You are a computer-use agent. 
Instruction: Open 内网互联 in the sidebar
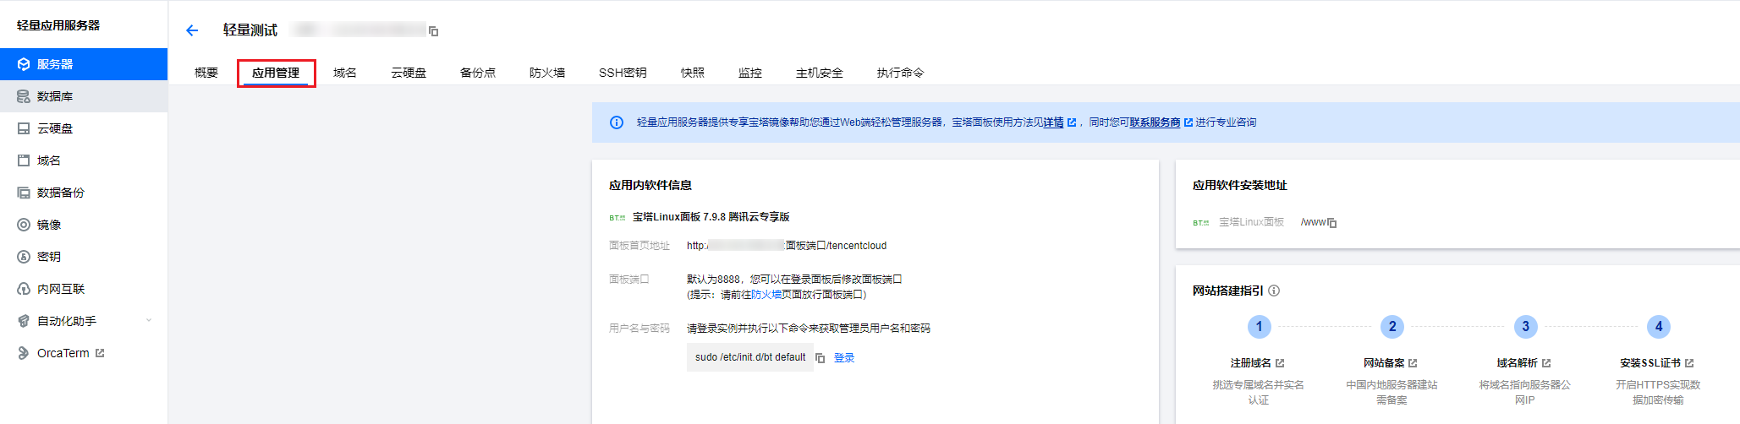pos(84,289)
